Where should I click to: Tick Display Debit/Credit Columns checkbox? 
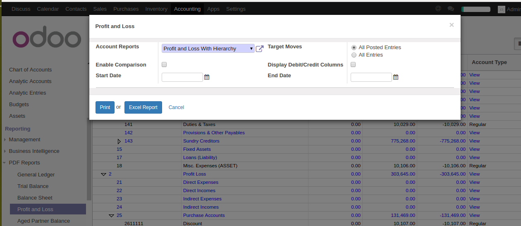(353, 64)
